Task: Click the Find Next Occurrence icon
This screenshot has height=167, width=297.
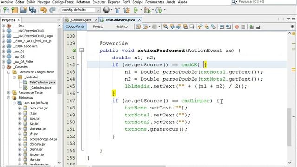Action: (179, 27)
